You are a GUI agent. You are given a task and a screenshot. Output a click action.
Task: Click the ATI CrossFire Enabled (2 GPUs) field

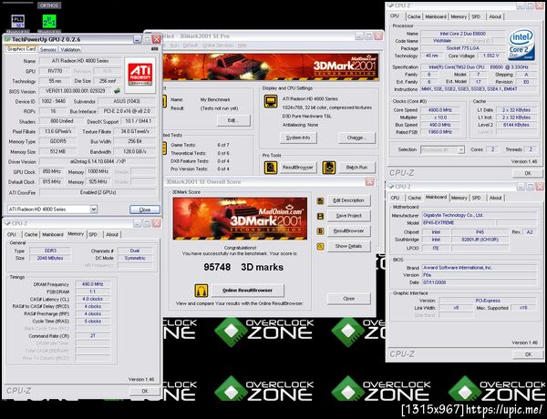pos(98,192)
